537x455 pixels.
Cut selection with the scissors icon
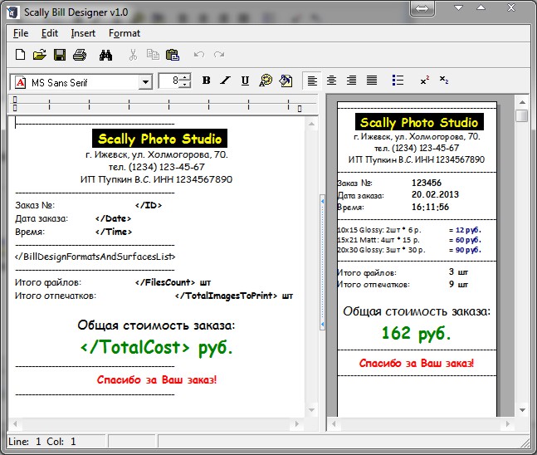(133, 55)
